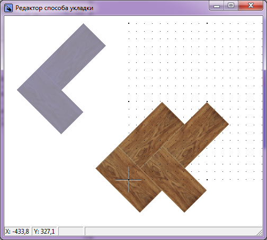Click the crosshair origin marker on the wooden tile
The image size is (267, 240).
point(129,180)
